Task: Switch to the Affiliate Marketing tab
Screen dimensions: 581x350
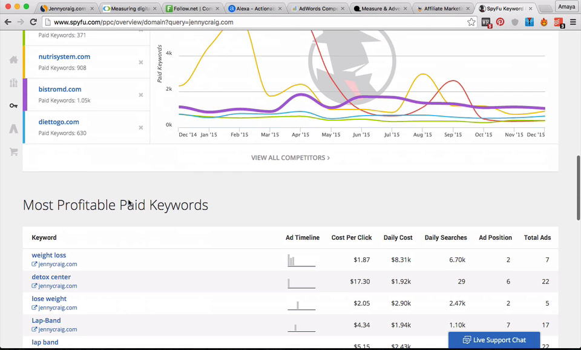Action: click(x=442, y=8)
